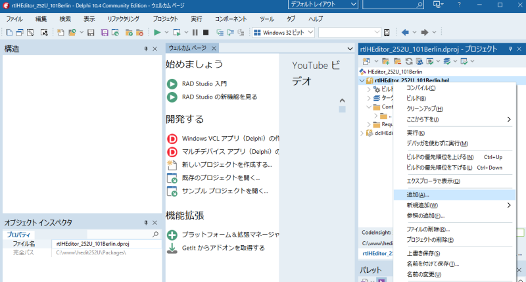Click the Object Inspector search field
The image size is (526, 282).
[x=123, y=235]
